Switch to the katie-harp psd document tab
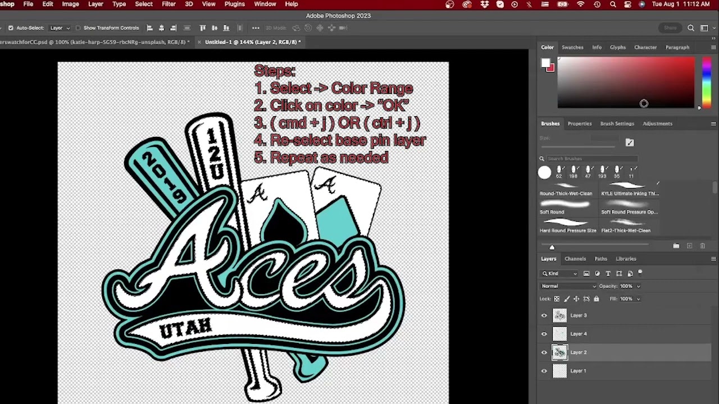 [x=95, y=42]
